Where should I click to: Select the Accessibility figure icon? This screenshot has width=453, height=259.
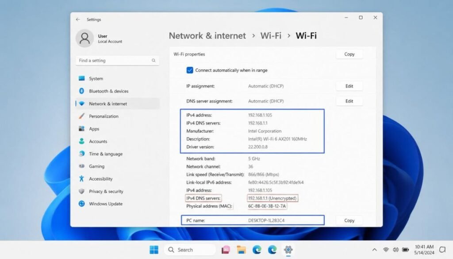(82, 178)
